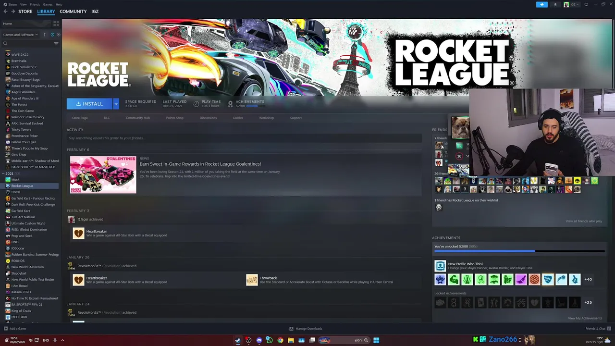Select PICO PARK in the library
The width and height of the screenshot is (615, 346).
click(x=19, y=317)
